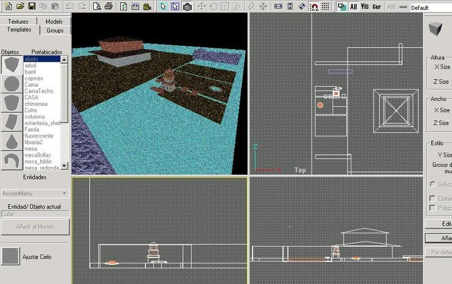Open the AccionMenu entity dropdown

35,193
